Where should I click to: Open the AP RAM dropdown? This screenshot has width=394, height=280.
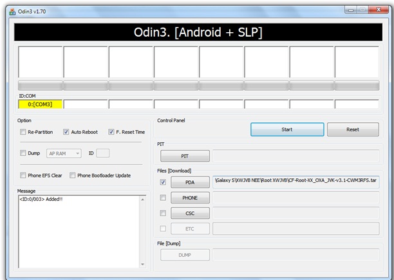64,153
